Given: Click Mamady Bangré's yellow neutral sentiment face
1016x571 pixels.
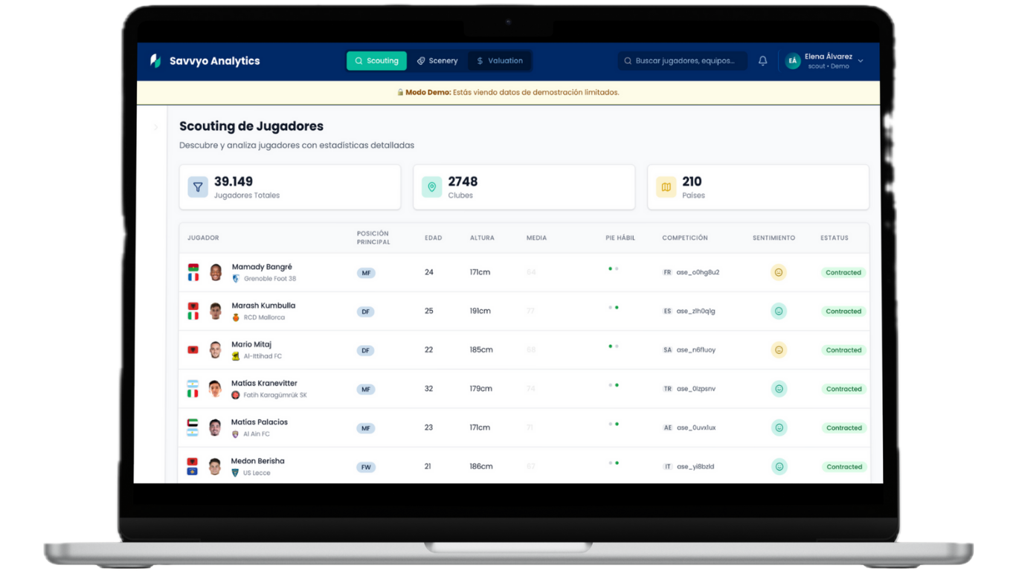Looking at the screenshot, I should pyautogui.click(x=779, y=273).
